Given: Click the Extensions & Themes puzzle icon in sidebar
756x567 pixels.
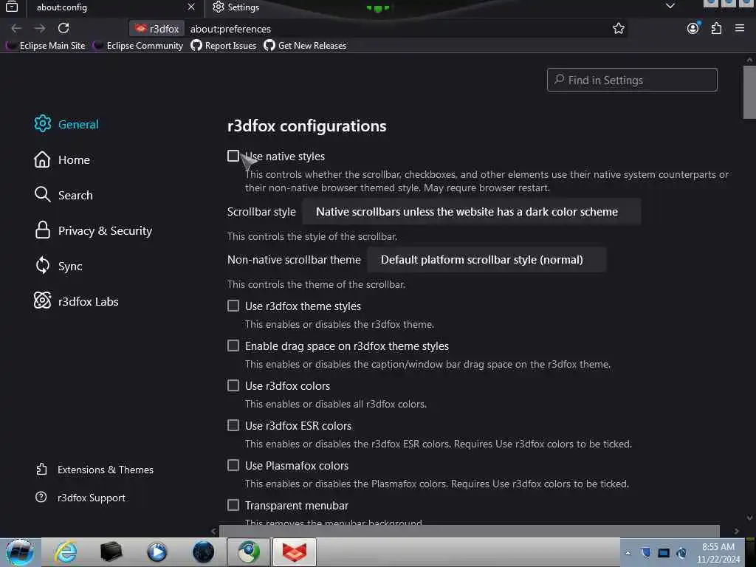Looking at the screenshot, I should pos(41,469).
